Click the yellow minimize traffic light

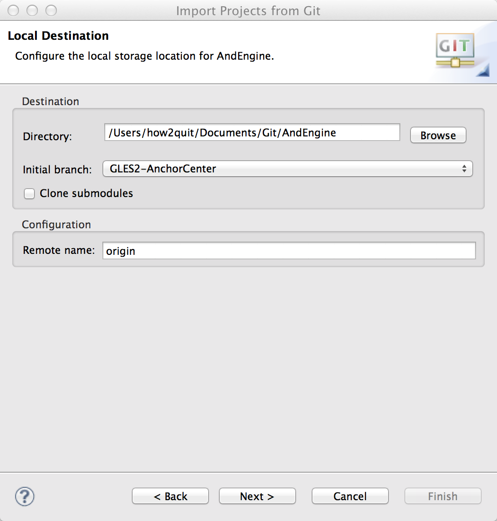click(x=32, y=10)
